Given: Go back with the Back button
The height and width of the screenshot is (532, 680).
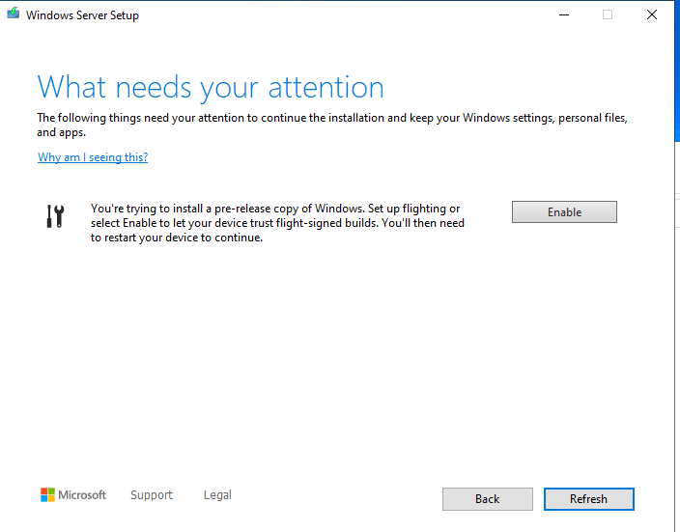Looking at the screenshot, I should click(488, 499).
